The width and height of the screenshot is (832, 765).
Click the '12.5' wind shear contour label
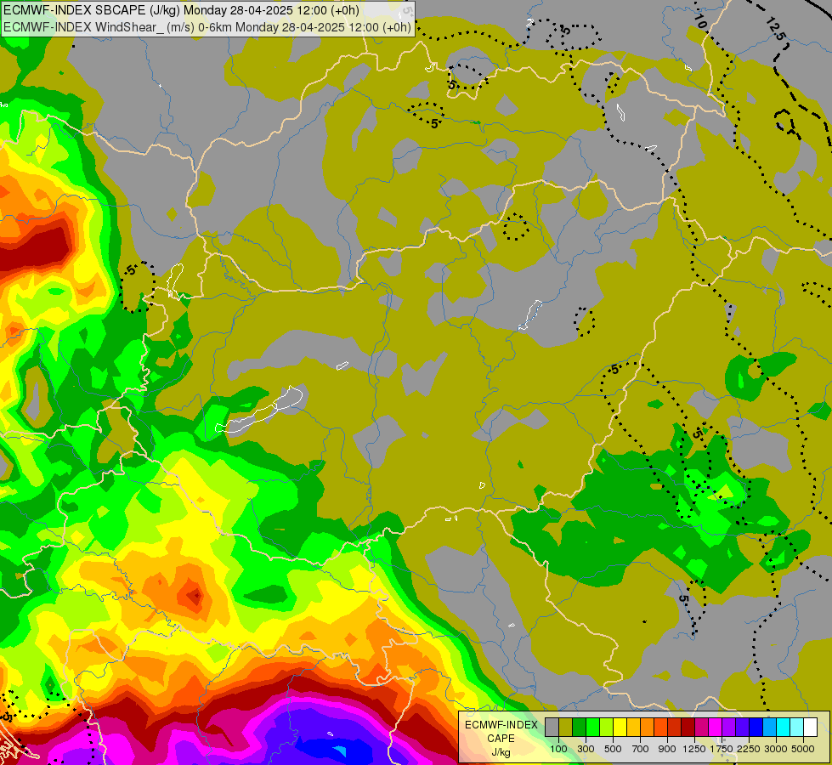[775, 29]
